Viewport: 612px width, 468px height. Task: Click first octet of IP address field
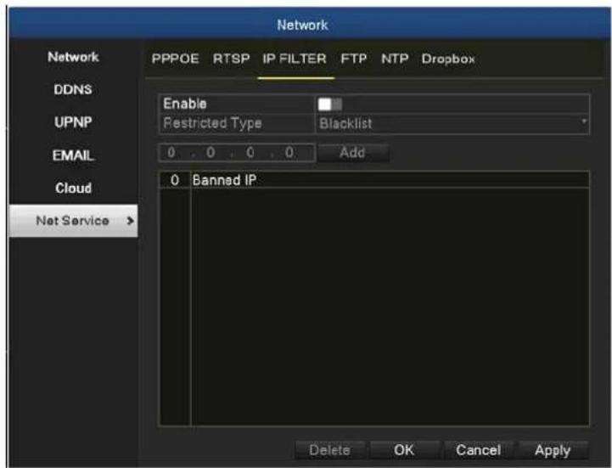pyautogui.click(x=171, y=152)
